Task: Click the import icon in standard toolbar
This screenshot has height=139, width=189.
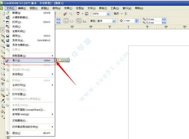Action: pos(65,14)
